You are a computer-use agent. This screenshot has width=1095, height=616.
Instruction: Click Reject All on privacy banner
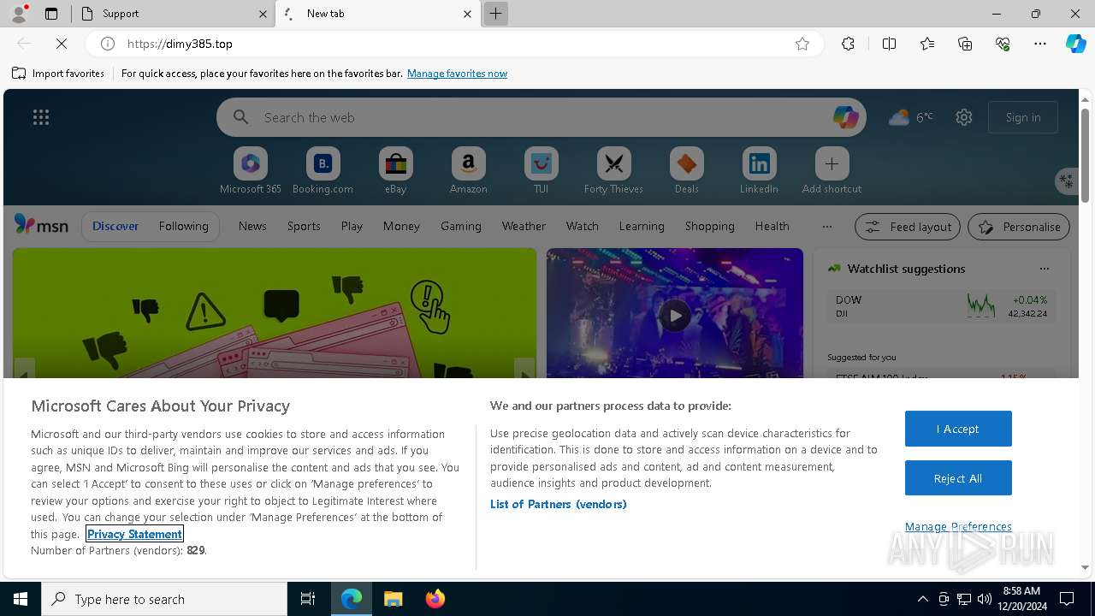point(958,478)
